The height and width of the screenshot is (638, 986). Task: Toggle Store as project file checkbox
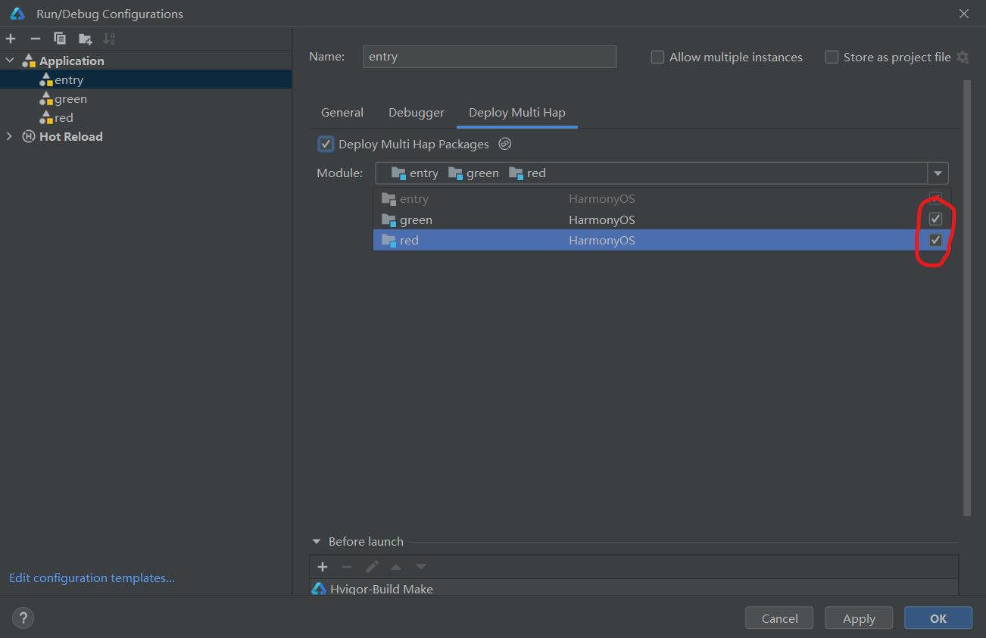(x=832, y=57)
